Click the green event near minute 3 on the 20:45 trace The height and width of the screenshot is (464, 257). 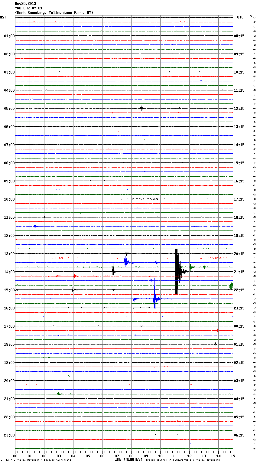click(x=58, y=394)
